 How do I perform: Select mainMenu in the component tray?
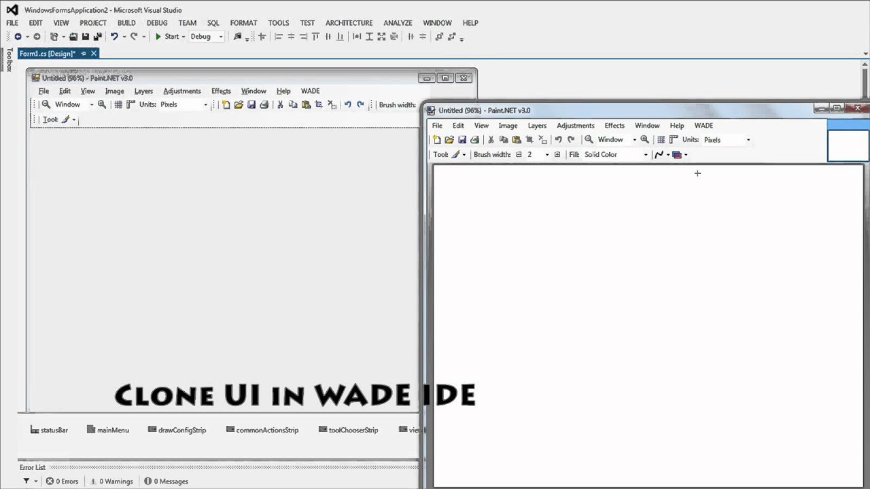point(108,430)
